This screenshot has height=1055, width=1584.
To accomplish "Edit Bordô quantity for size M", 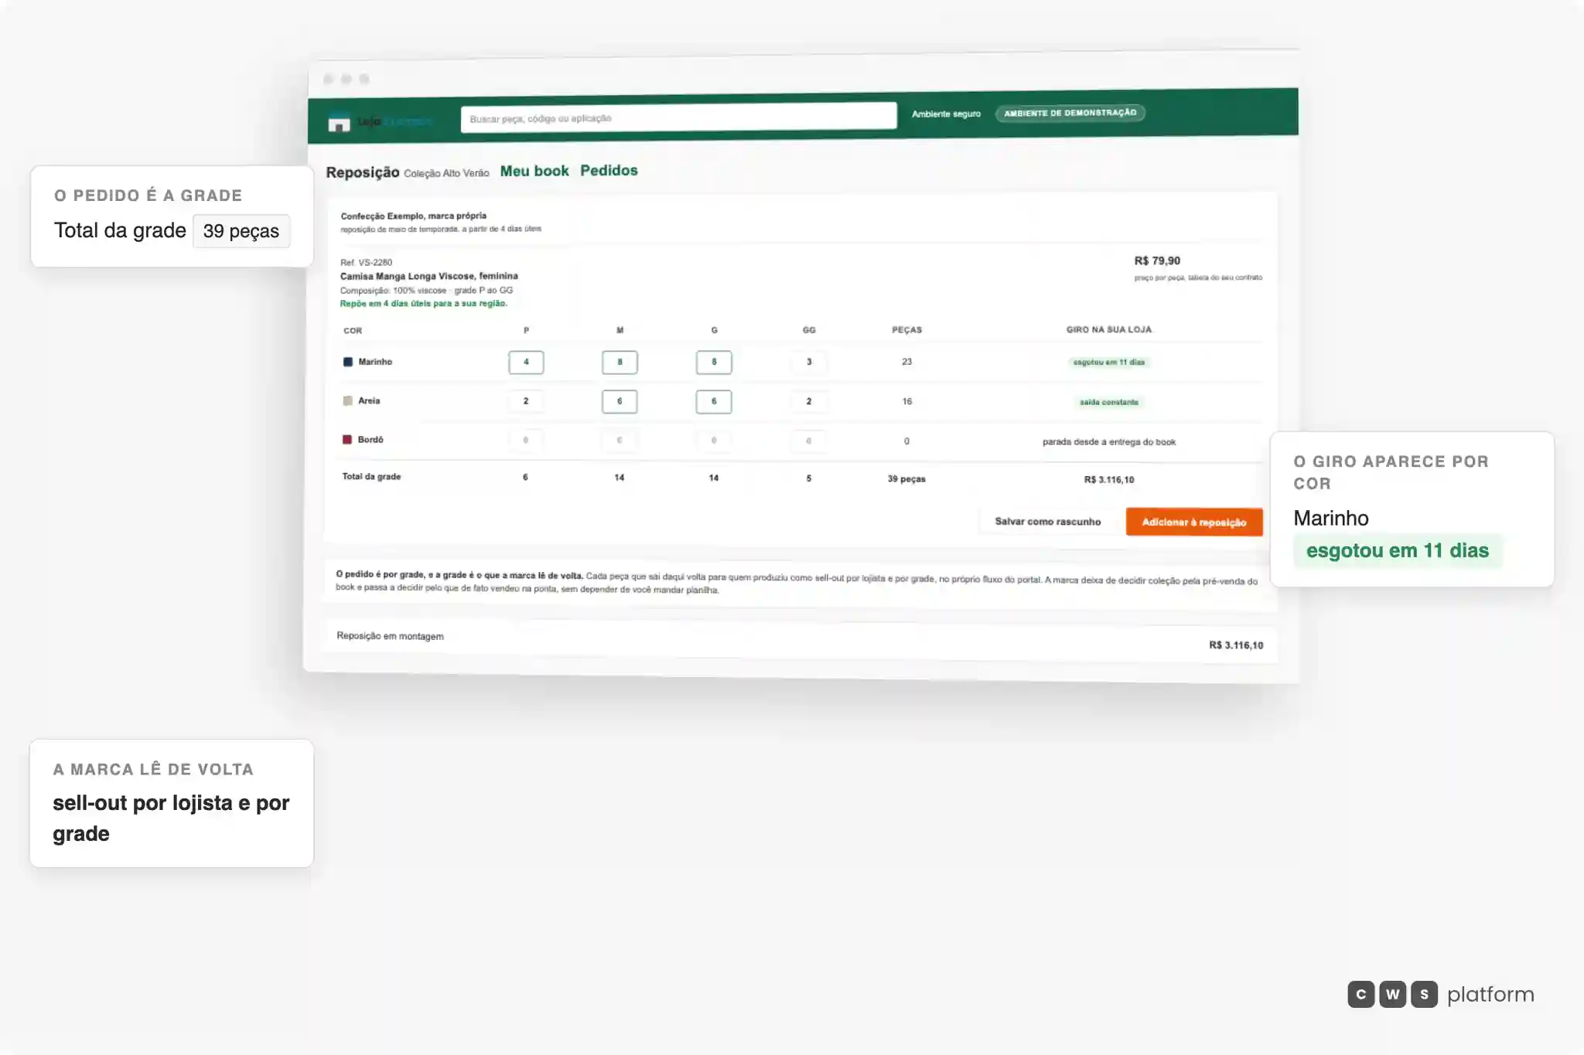I will pyautogui.click(x=620, y=441).
